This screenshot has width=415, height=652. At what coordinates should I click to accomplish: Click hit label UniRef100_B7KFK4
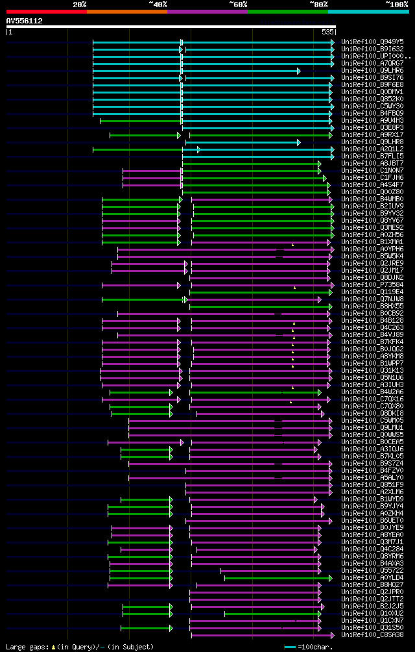pyautogui.click(x=372, y=342)
